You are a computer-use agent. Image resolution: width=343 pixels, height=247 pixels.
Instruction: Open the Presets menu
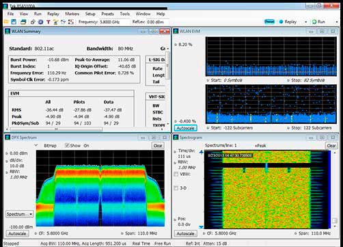tap(107, 14)
